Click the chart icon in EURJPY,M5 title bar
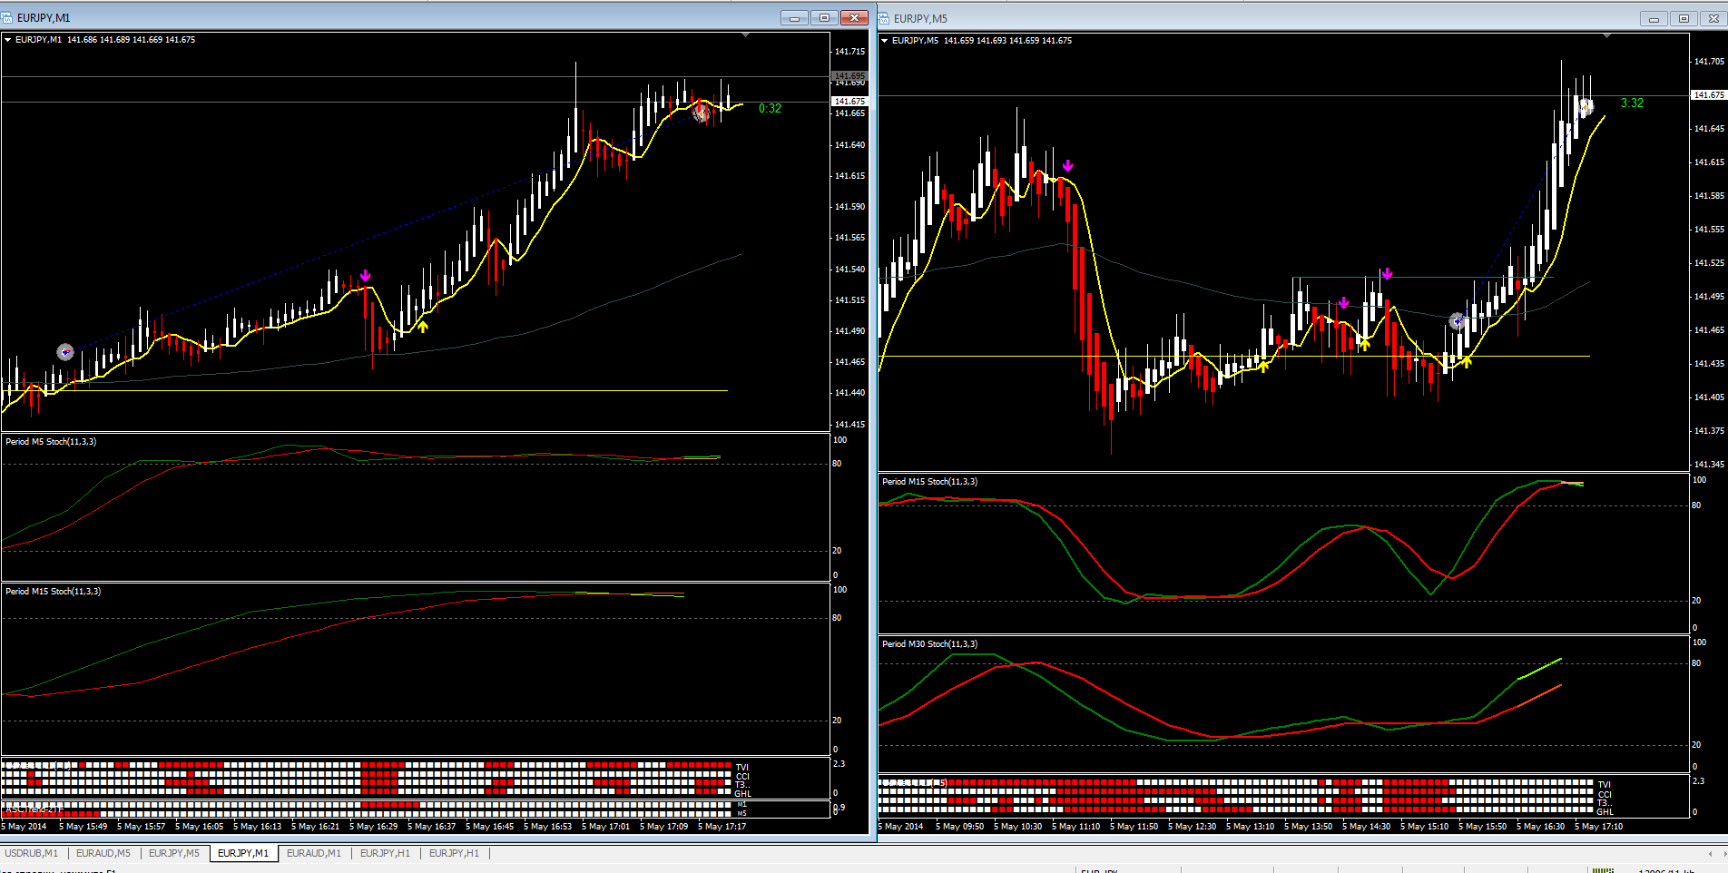 884,18
